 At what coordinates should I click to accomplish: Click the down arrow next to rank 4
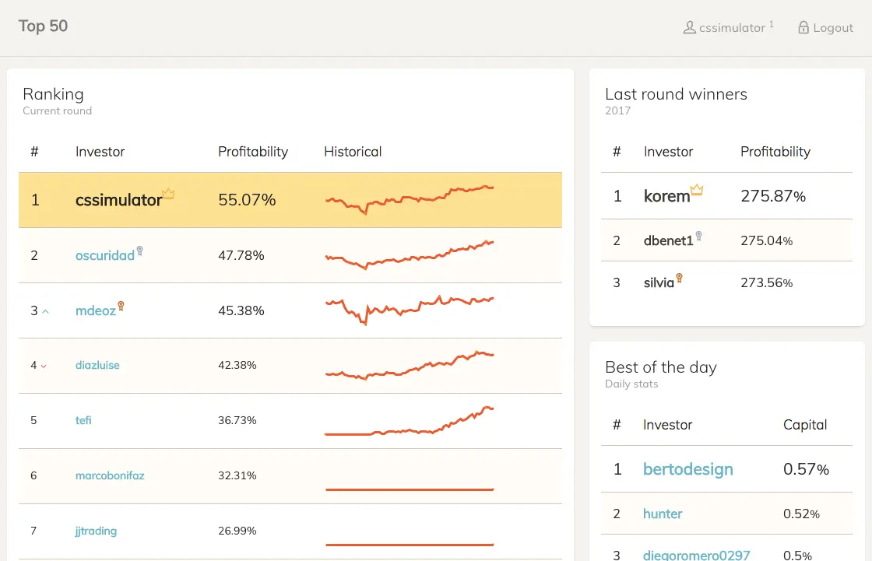pyautogui.click(x=44, y=366)
